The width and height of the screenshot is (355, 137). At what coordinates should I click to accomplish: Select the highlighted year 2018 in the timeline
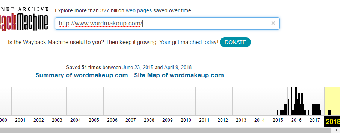pyautogui.click(x=332, y=121)
